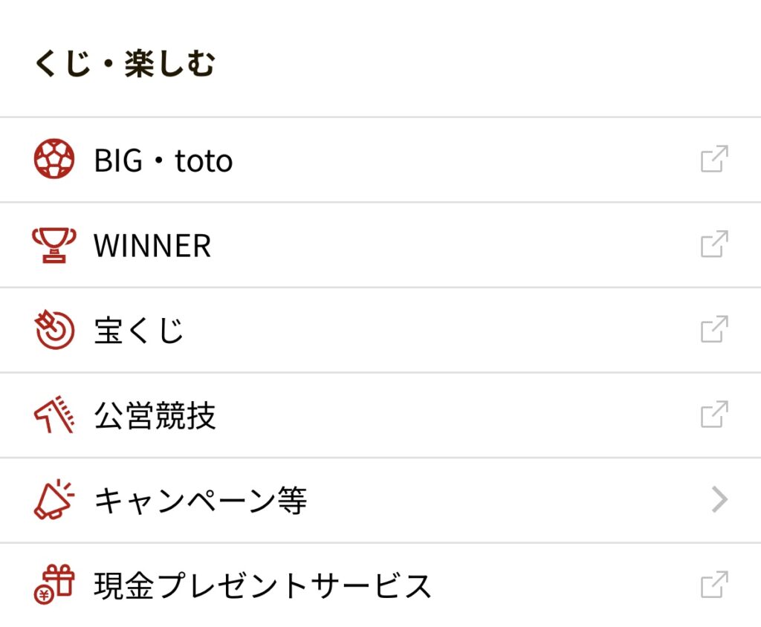Click the empty space in the WINNER row
761x627 pixels.
451,245
